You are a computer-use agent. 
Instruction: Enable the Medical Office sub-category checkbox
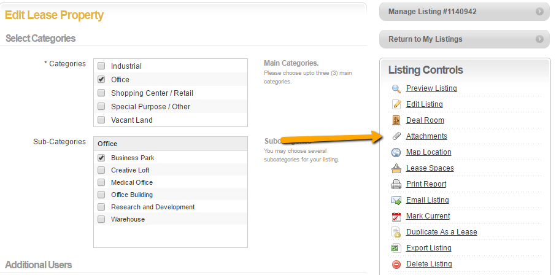[101, 182]
